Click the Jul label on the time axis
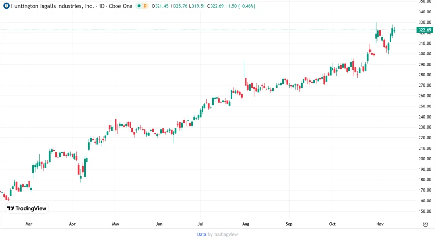 pyautogui.click(x=200, y=224)
